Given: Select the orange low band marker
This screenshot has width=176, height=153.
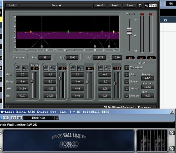Looking at the screenshot, I should pos(31,32).
